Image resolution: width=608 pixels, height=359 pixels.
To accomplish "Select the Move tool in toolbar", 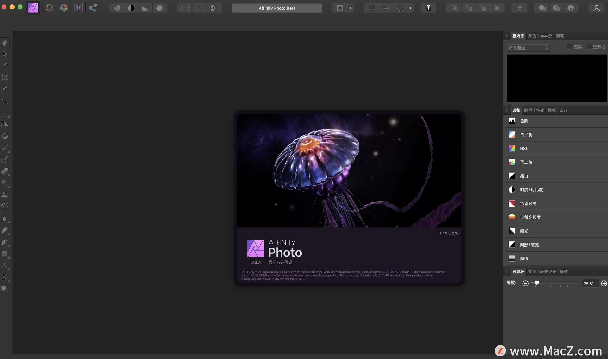I will [5, 54].
